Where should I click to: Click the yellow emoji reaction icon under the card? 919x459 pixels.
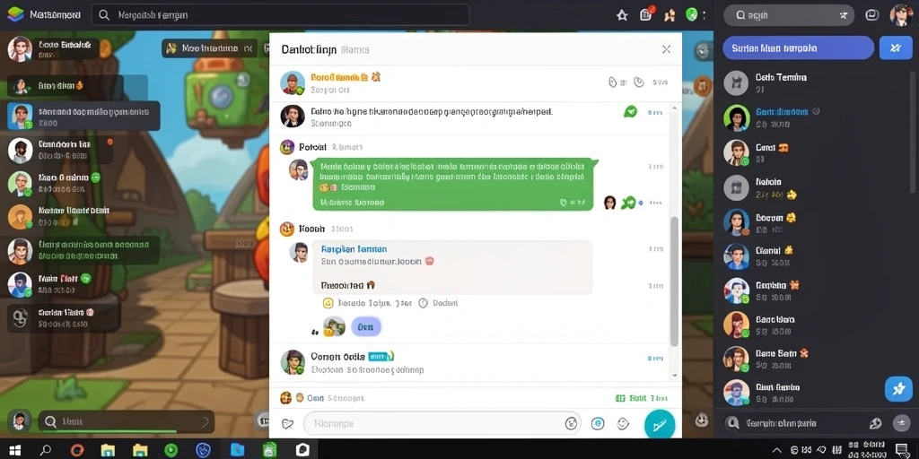click(328, 303)
